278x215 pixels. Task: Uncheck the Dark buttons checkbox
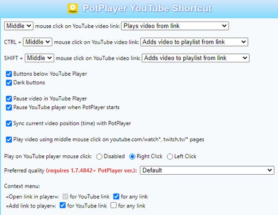click(x=9, y=83)
